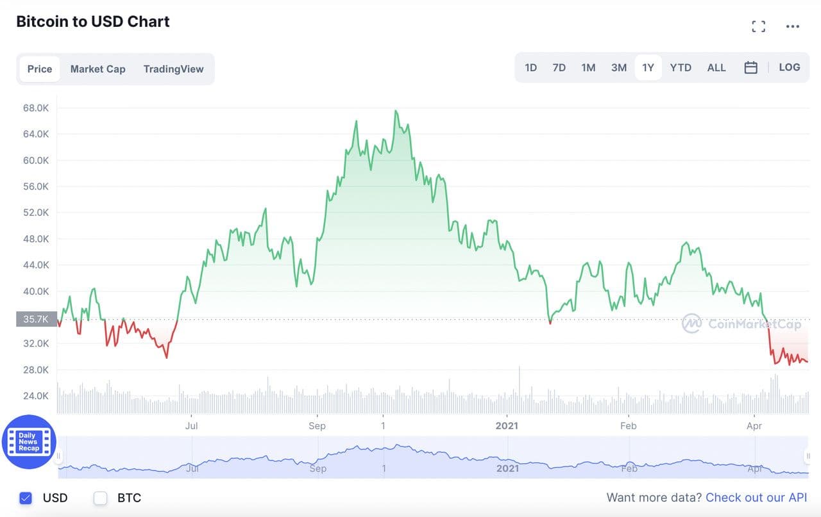Open the three-dot more options menu
Viewport: 821px width, 517px height.
[793, 26]
